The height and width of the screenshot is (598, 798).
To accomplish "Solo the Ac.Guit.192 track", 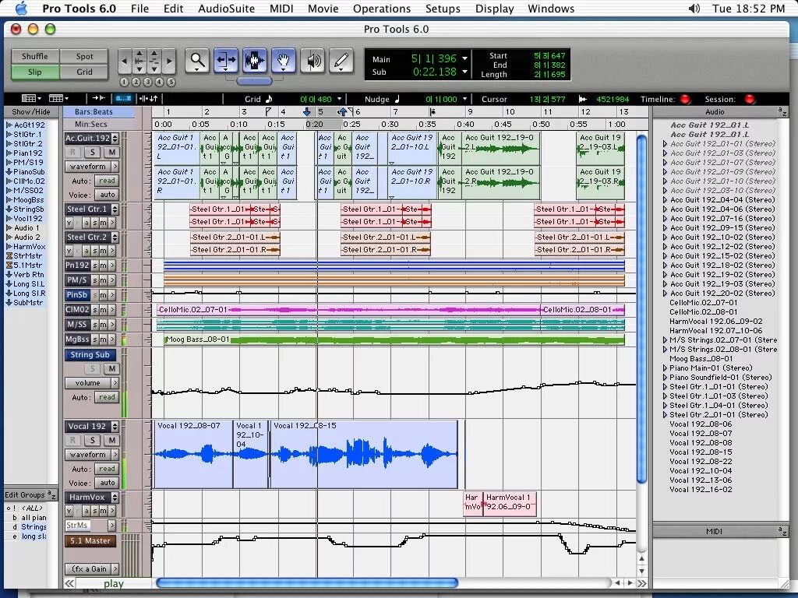I will pos(92,152).
